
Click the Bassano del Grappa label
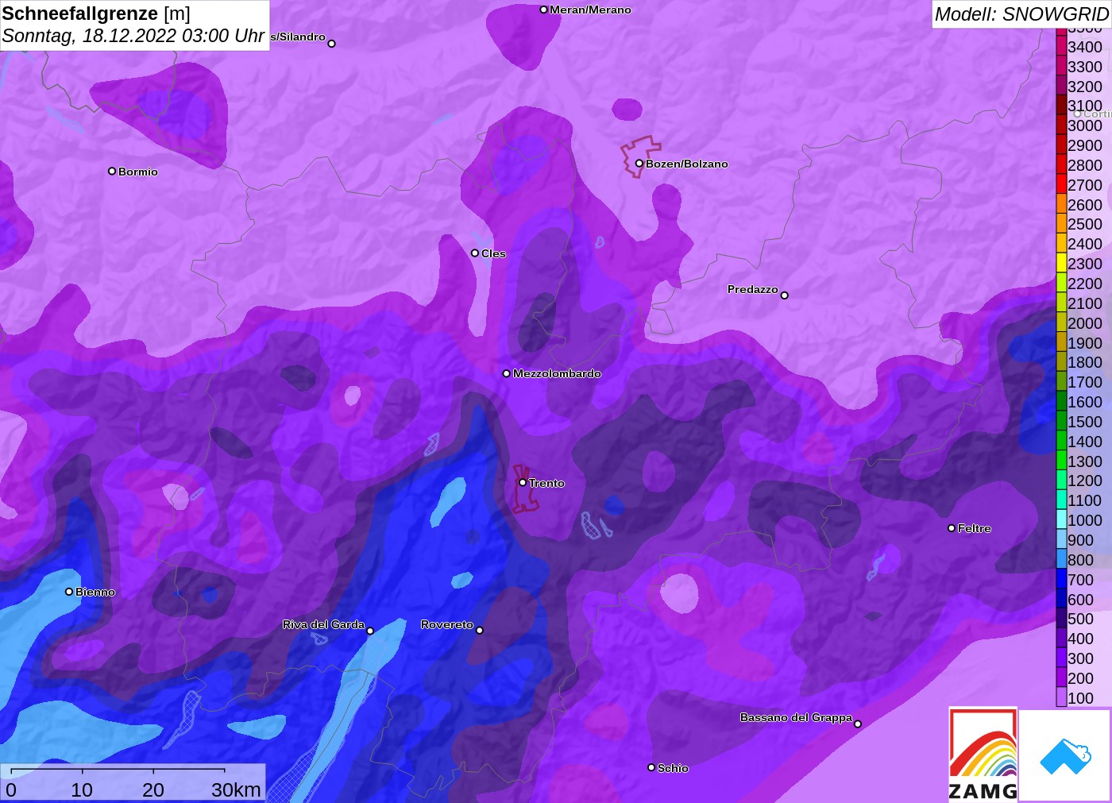[796, 717]
